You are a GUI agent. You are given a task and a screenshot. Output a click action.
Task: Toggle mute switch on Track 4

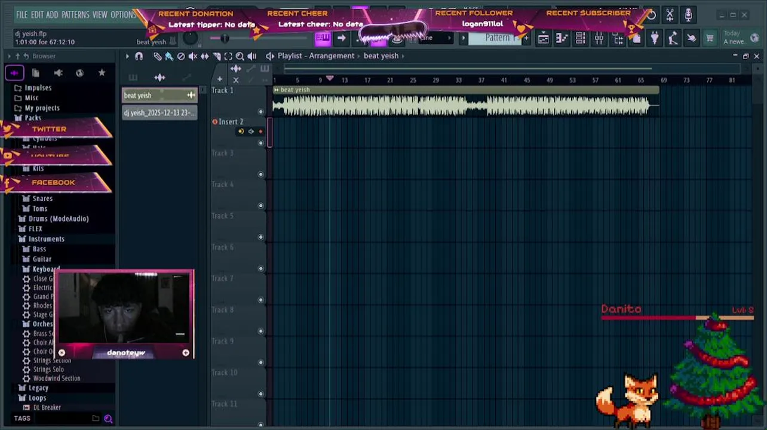(x=260, y=205)
